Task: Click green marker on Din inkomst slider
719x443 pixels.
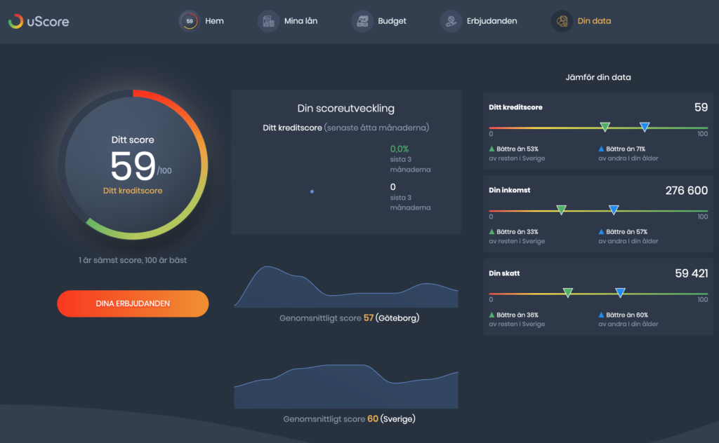Action: point(561,210)
